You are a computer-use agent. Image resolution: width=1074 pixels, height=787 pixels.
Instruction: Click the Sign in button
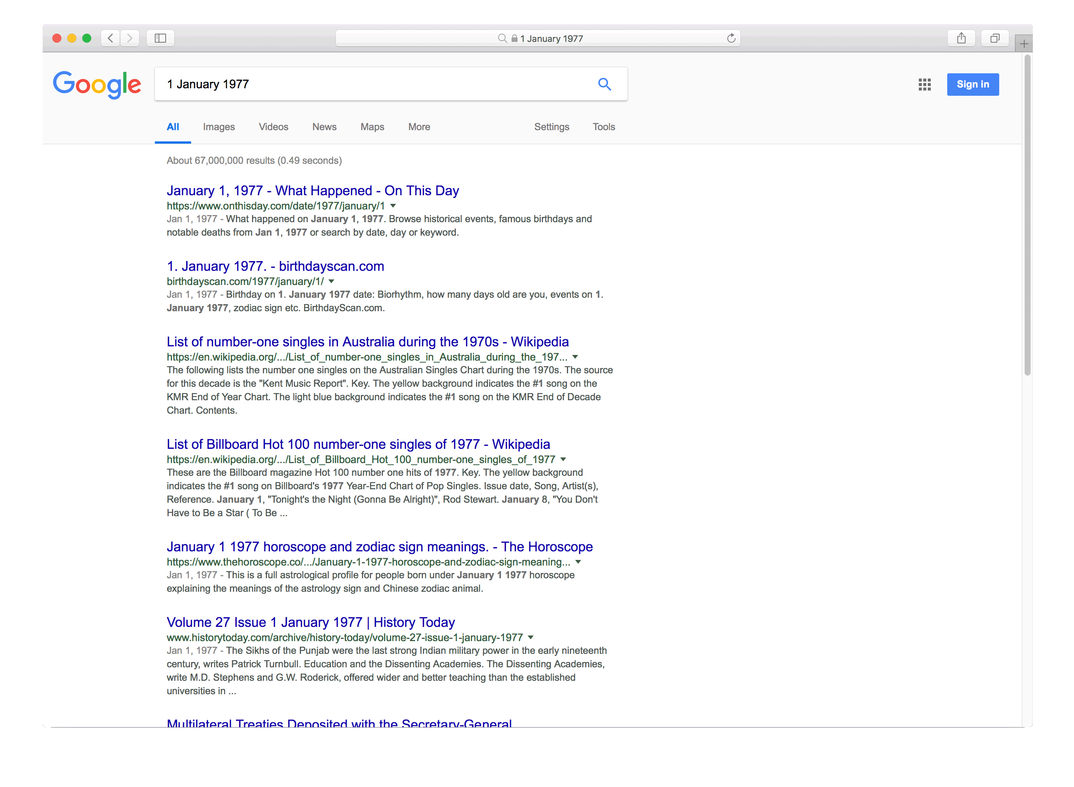coord(973,84)
